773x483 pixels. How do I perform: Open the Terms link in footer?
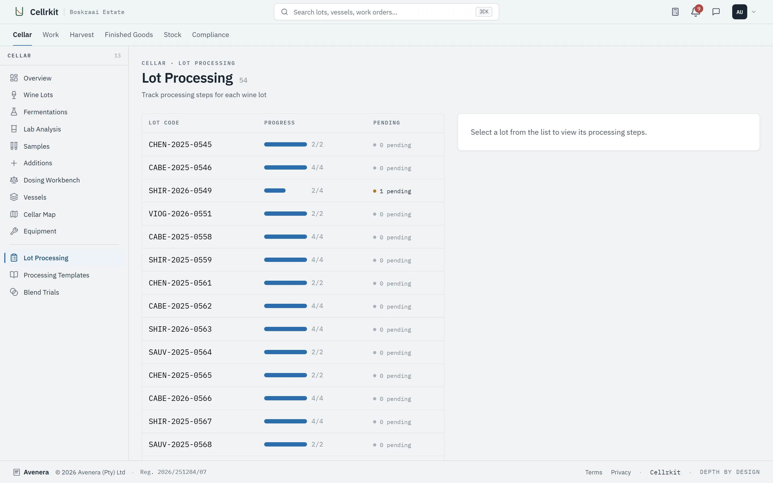point(593,472)
